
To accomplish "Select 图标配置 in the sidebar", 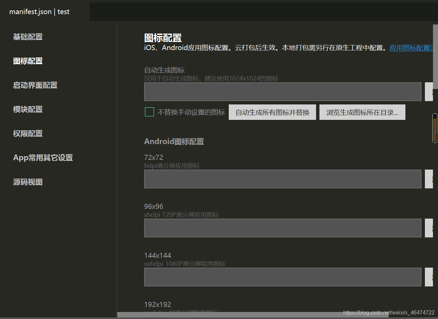I will point(28,61).
